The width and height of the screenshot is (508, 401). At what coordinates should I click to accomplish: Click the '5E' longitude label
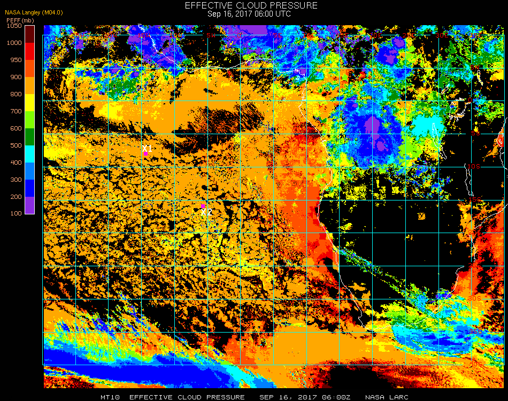(x=278, y=35)
